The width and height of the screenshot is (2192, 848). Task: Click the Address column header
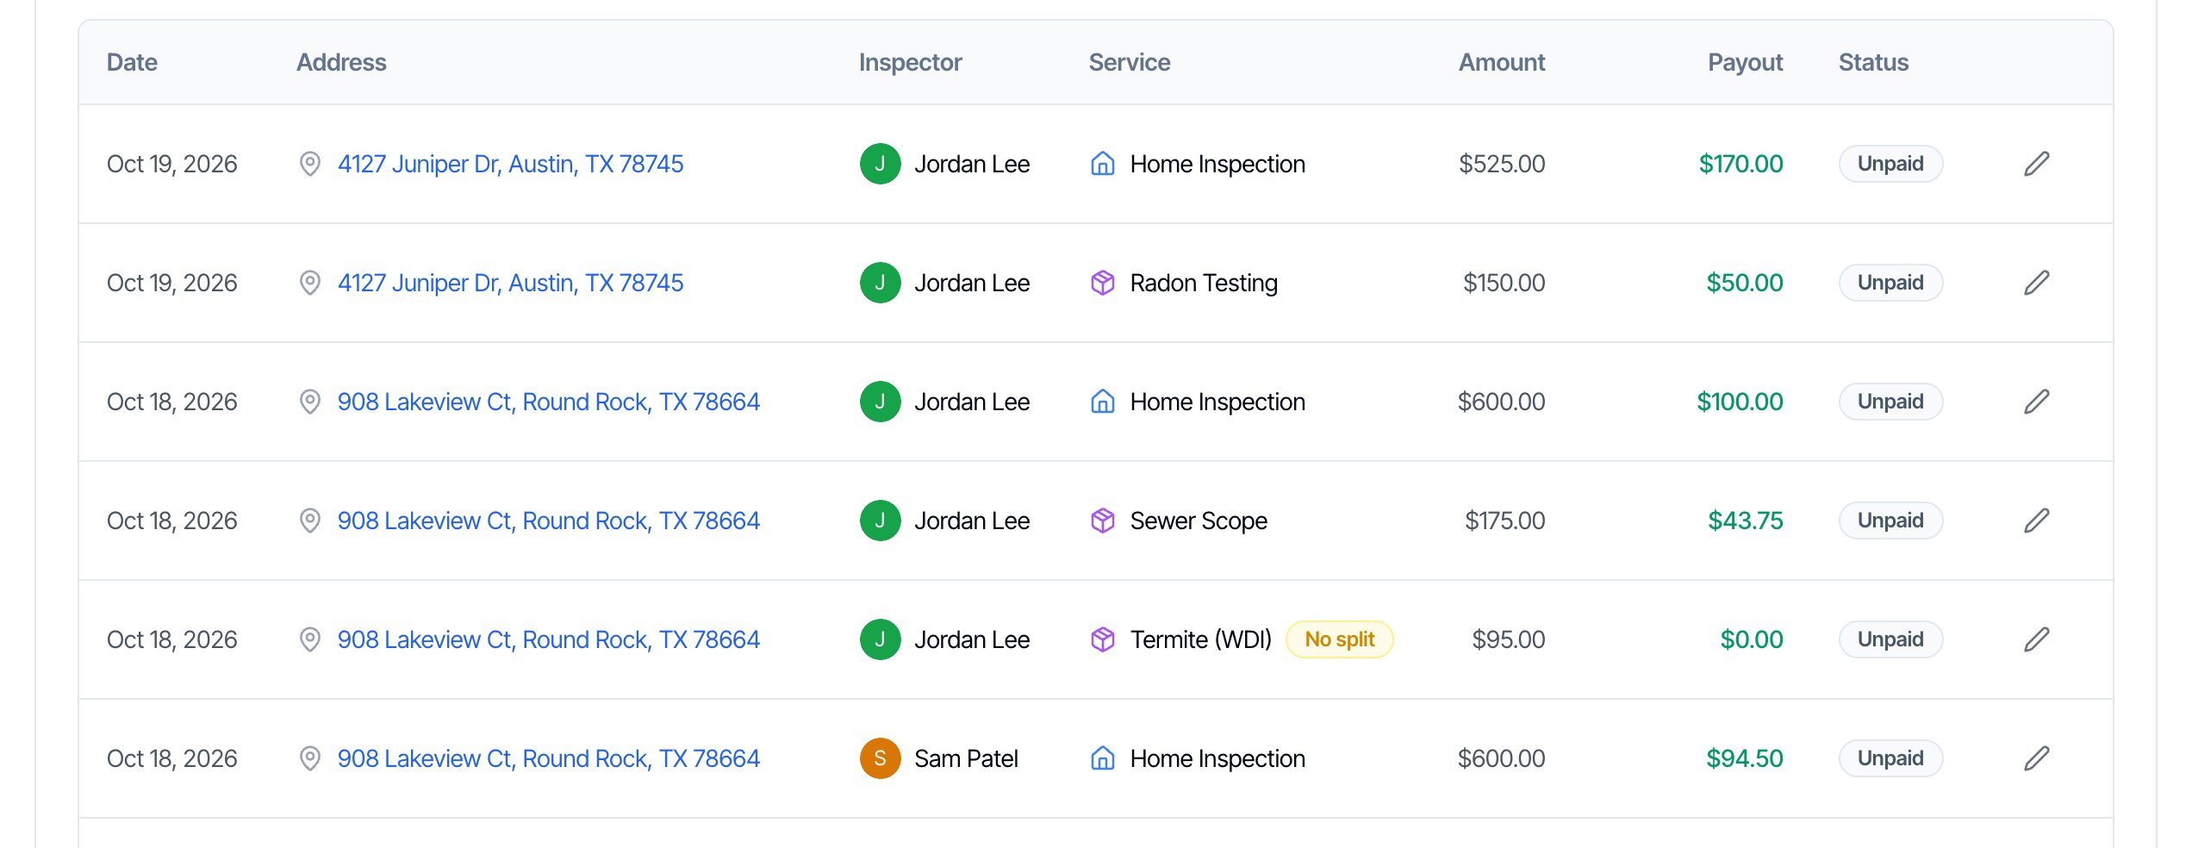pyautogui.click(x=341, y=62)
